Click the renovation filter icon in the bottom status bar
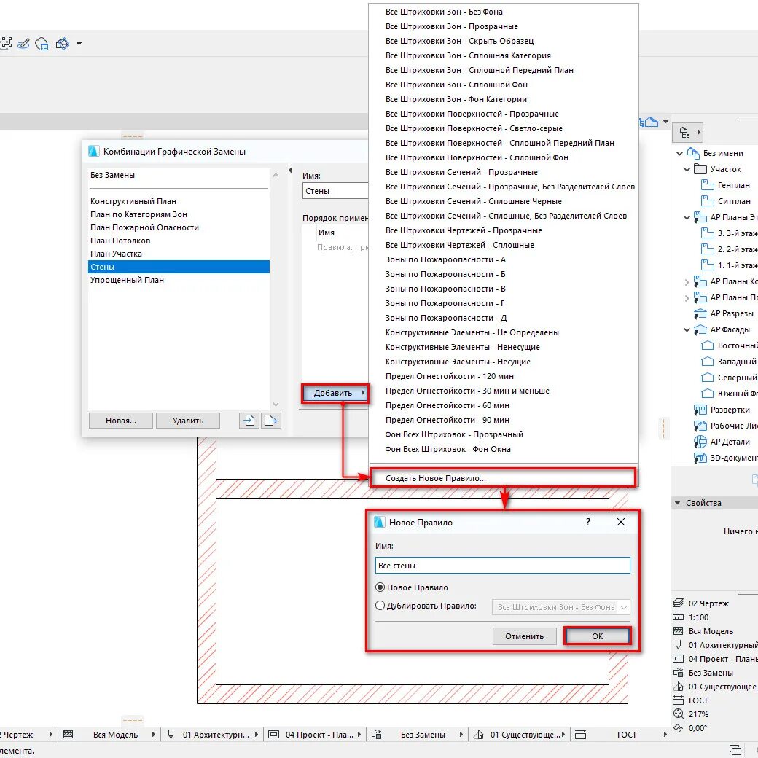The width and height of the screenshot is (758, 758). 479,735
